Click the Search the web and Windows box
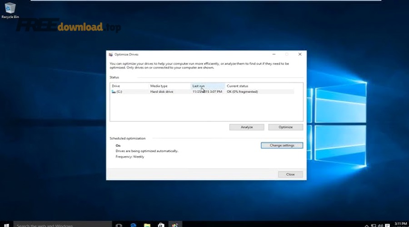 pyautogui.click(x=59, y=225)
